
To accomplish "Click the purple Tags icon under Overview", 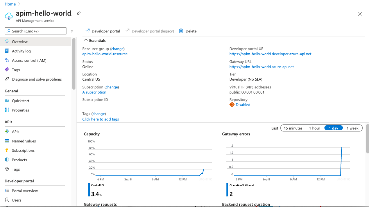I will (7, 70).
